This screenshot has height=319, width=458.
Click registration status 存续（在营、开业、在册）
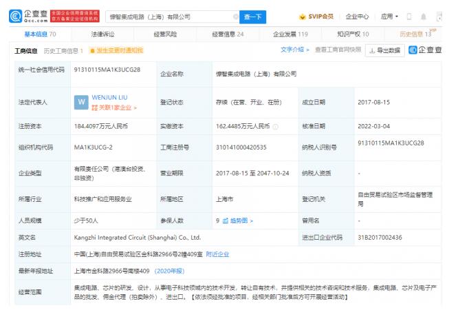248,103
